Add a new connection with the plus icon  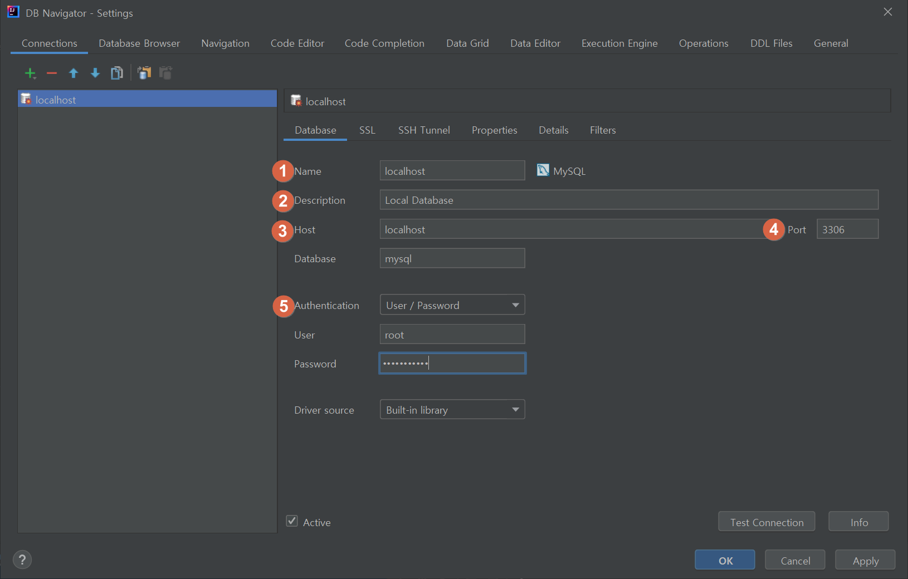tap(30, 73)
